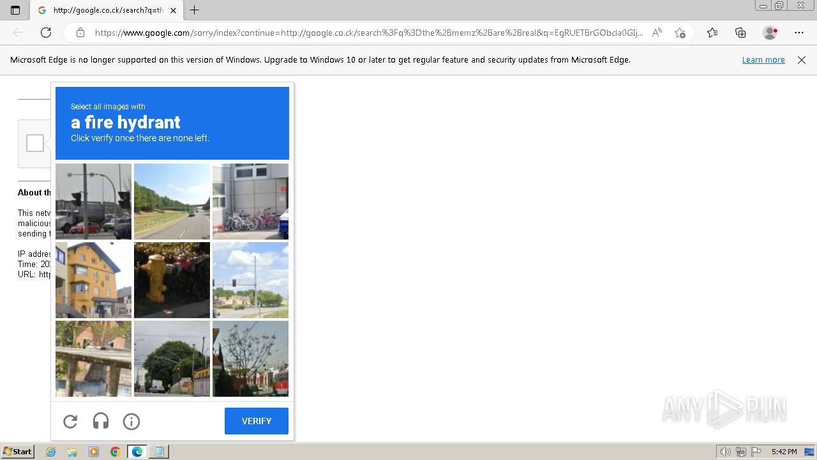
Task: Click the 5:42 PM taskbar clock
Action: pos(784,452)
